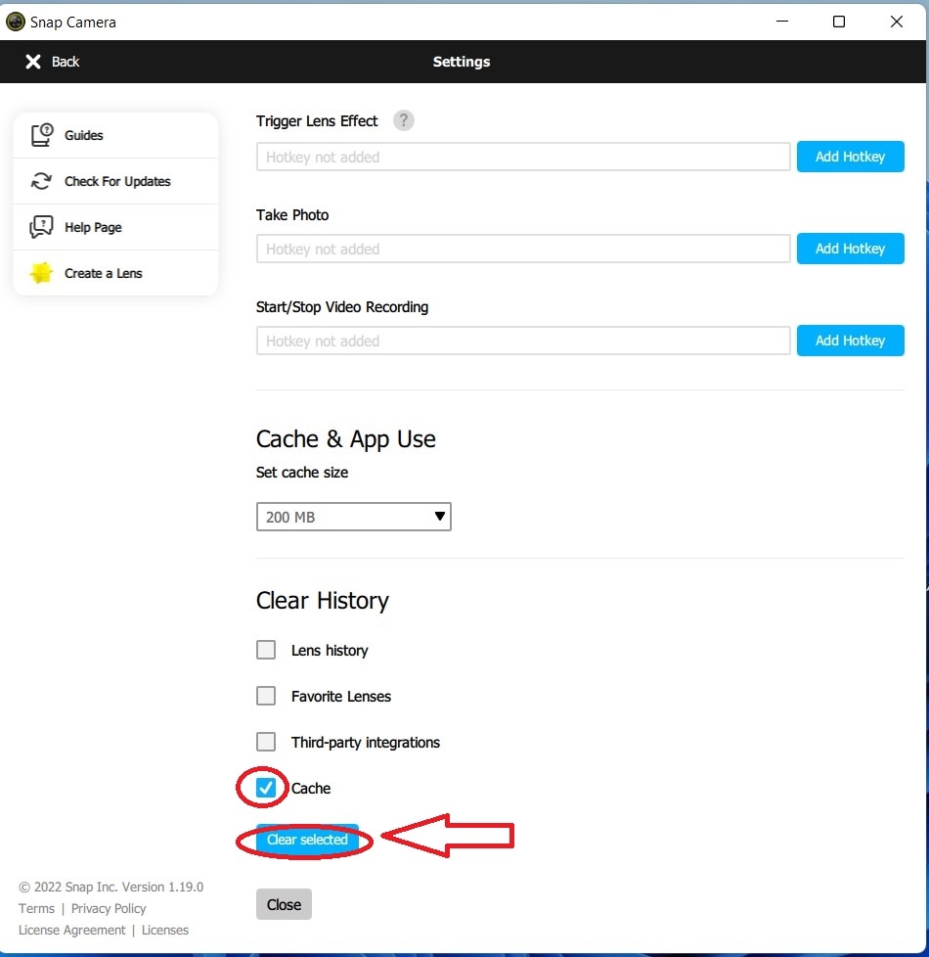Screen dimensions: 929x957
Task: Click the Trigger Lens Effect hotkey field
Action: [x=523, y=157]
